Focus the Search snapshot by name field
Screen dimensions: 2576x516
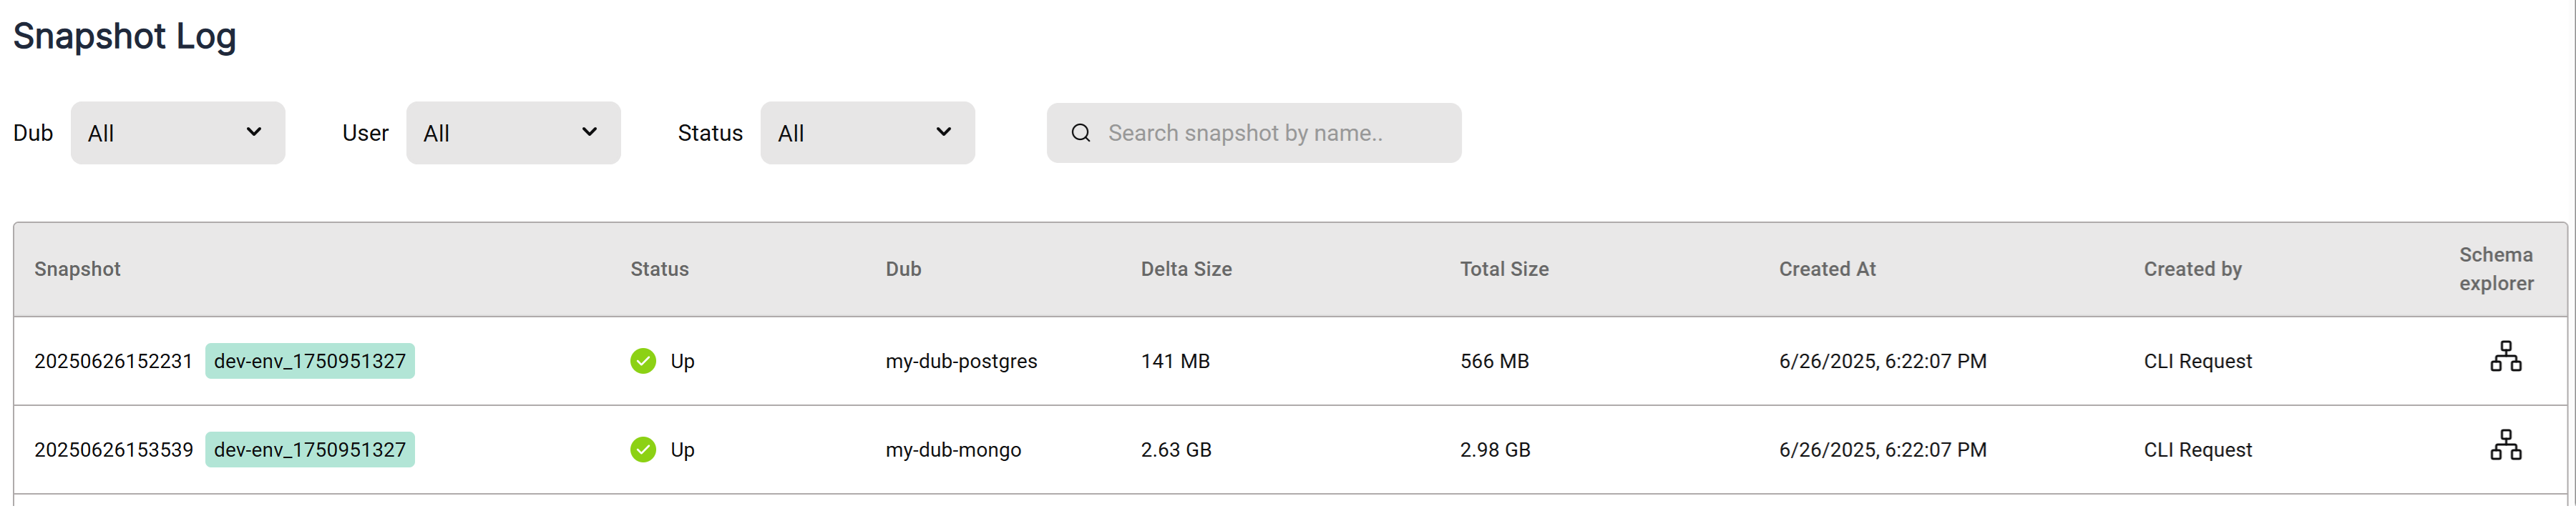pos(1270,134)
